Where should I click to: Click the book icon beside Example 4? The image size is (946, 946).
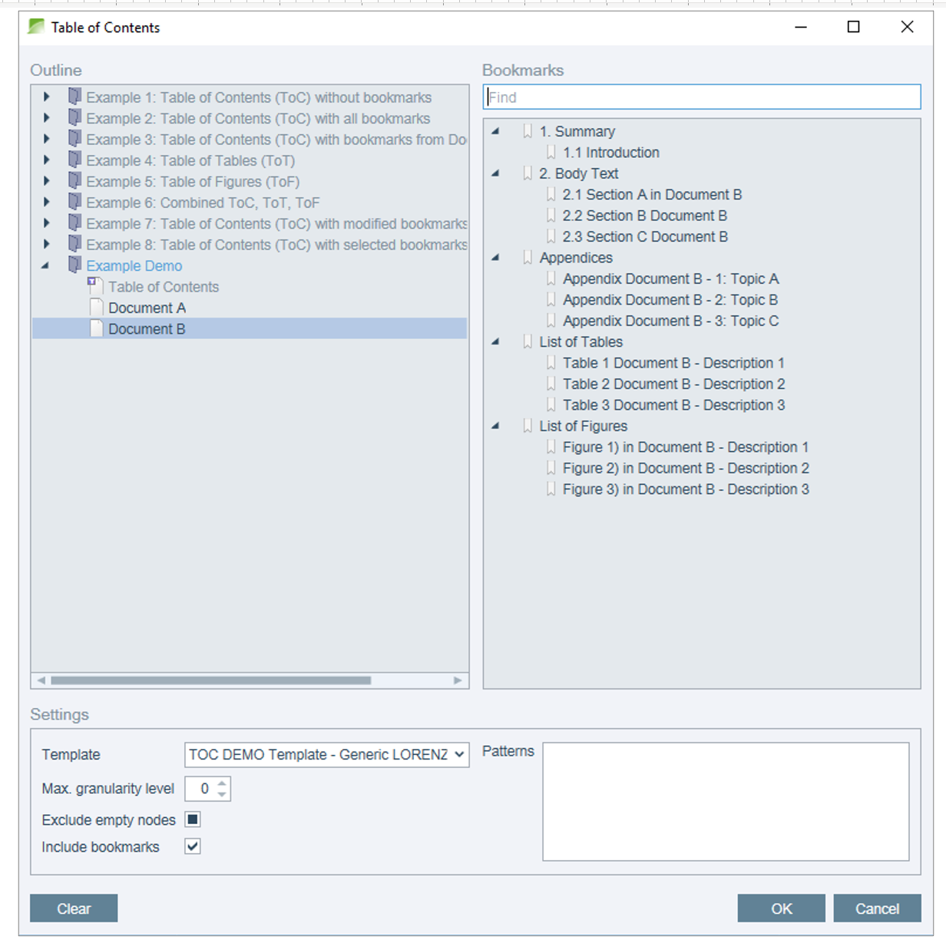(x=74, y=160)
